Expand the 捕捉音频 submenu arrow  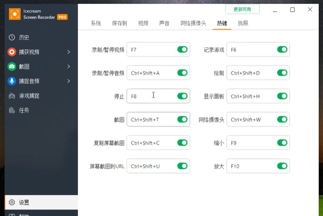click(69, 81)
